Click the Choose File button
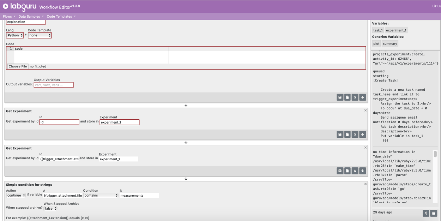 [17, 66]
